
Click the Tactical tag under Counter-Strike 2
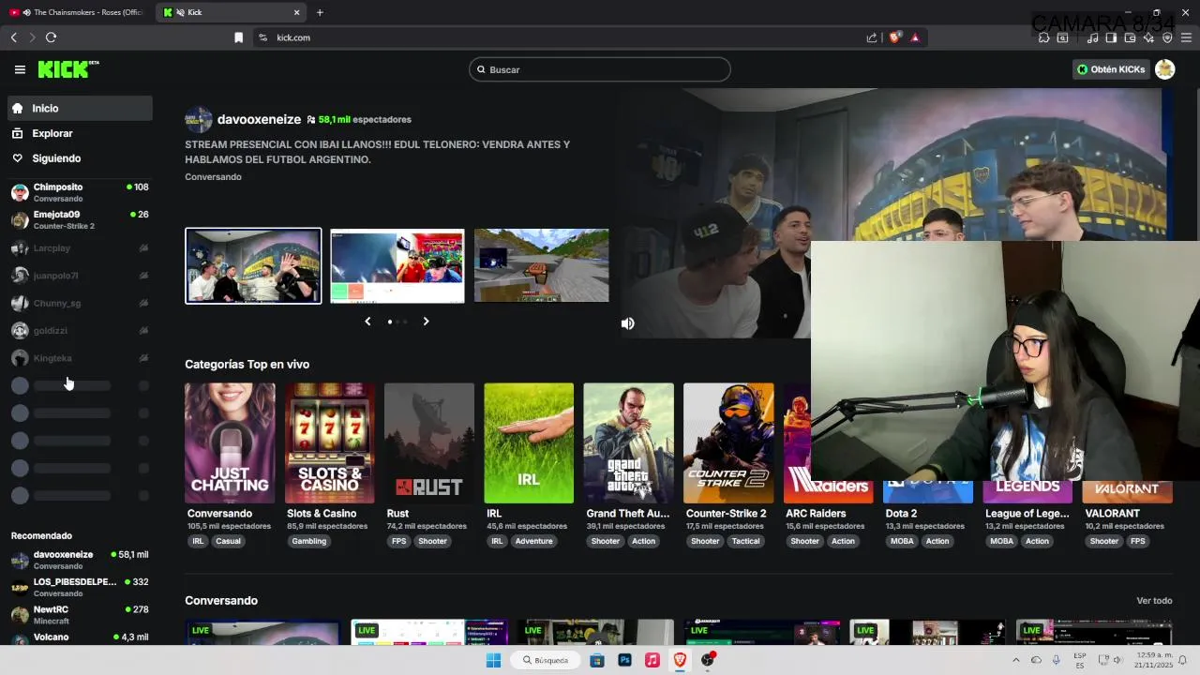pos(745,541)
